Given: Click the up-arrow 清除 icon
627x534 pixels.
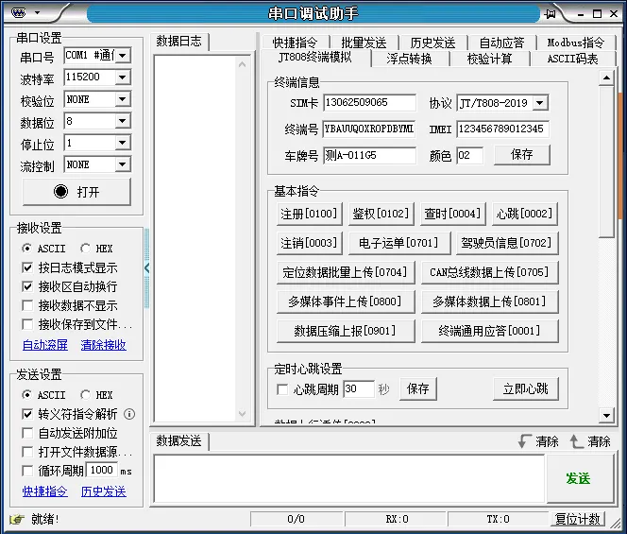Looking at the screenshot, I should [x=576, y=441].
